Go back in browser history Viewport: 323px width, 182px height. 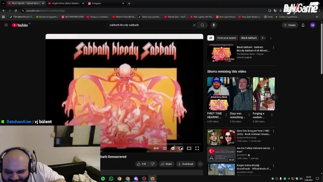coord(4,11)
